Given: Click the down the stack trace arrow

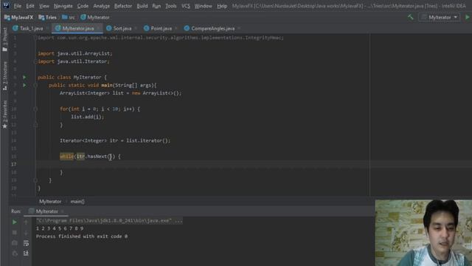Looking at the screenshot, I should coord(26,233).
